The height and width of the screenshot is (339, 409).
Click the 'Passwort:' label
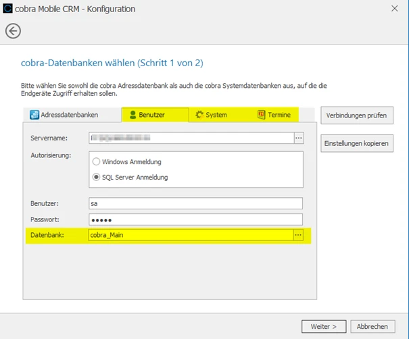(45, 219)
